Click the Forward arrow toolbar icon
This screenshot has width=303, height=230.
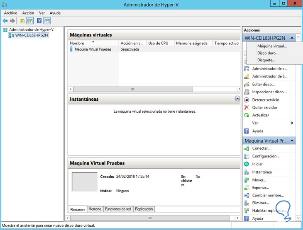12,21
